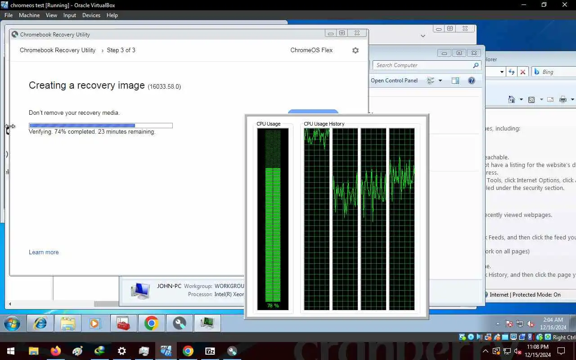
Task: Switch to VirtualBox on the host taskbar
Action: tap(166, 351)
